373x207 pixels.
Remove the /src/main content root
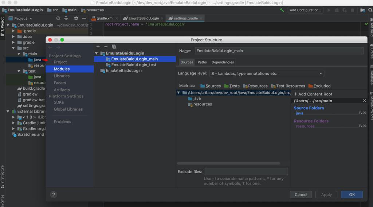(364, 101)
